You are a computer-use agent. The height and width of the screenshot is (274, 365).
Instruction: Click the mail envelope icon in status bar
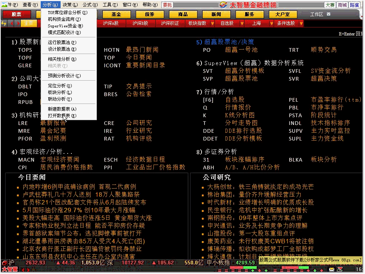(332, 269)
